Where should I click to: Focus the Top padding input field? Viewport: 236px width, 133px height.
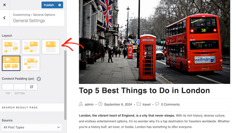tap(8, 87)
